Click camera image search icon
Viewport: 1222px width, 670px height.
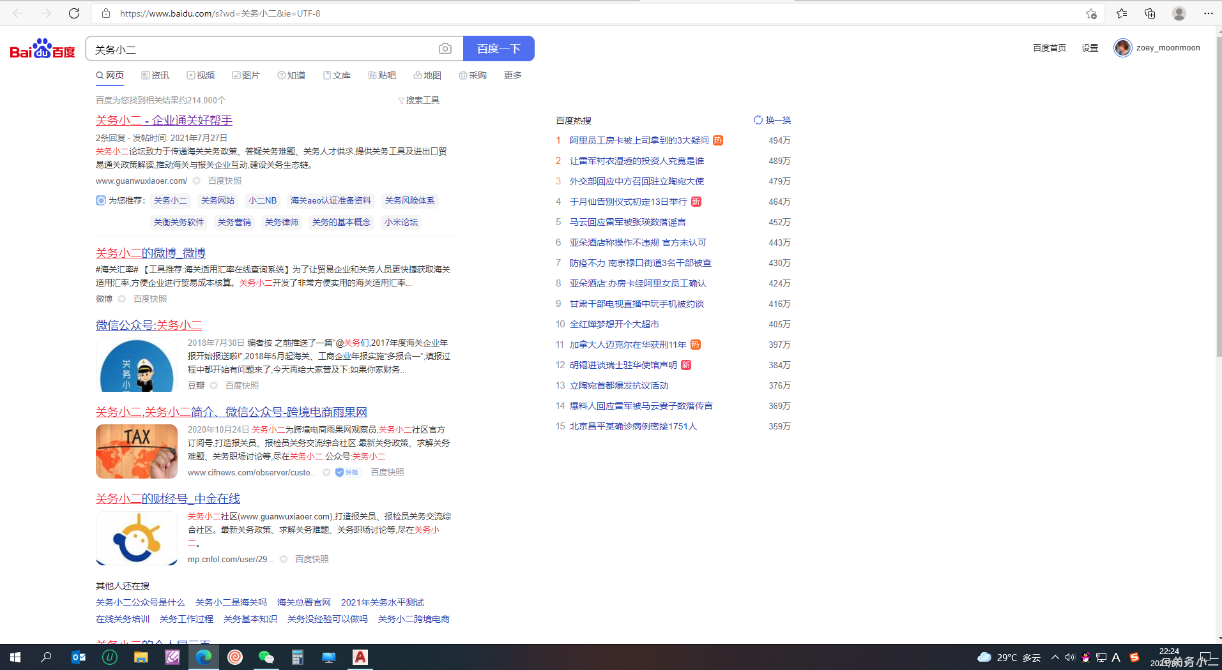(x=445, y=48)
